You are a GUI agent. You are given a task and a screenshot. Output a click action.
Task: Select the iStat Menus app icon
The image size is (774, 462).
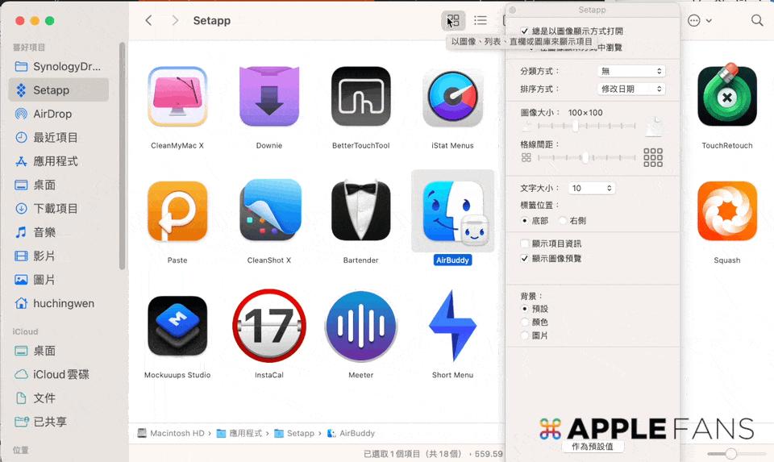(452, 97)
